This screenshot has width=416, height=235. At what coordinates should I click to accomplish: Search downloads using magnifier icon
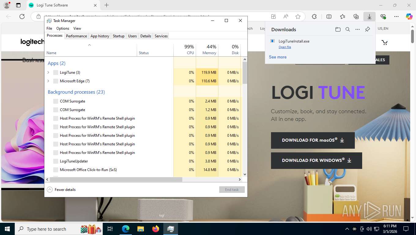(x=347, y=29)
